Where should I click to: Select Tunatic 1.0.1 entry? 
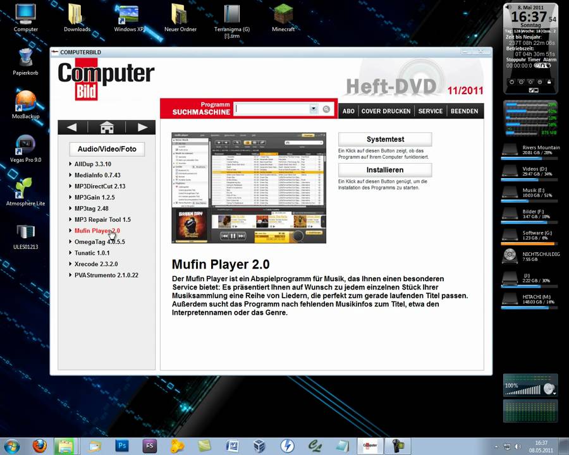click(x=92, y=253)
